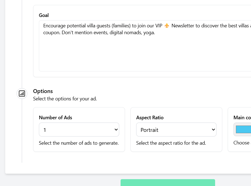The height and width of the screenshot is (186, 251).
Task: Click "Select the number of ads to generate" hint
Action: (79, 143)
